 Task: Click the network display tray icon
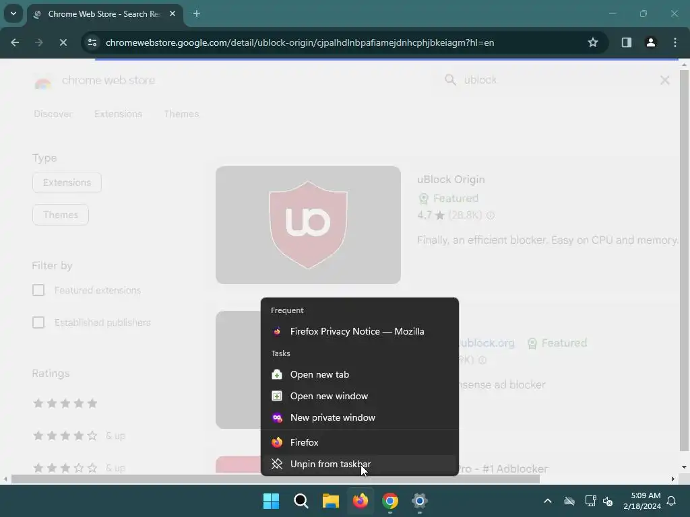coord(590,501)
